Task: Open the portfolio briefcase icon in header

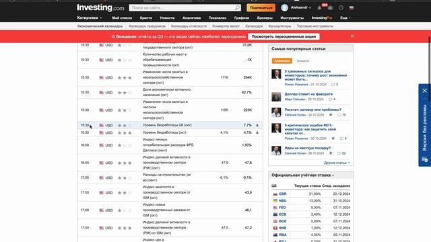Action: pyautogui.click(x=330, y=8)
